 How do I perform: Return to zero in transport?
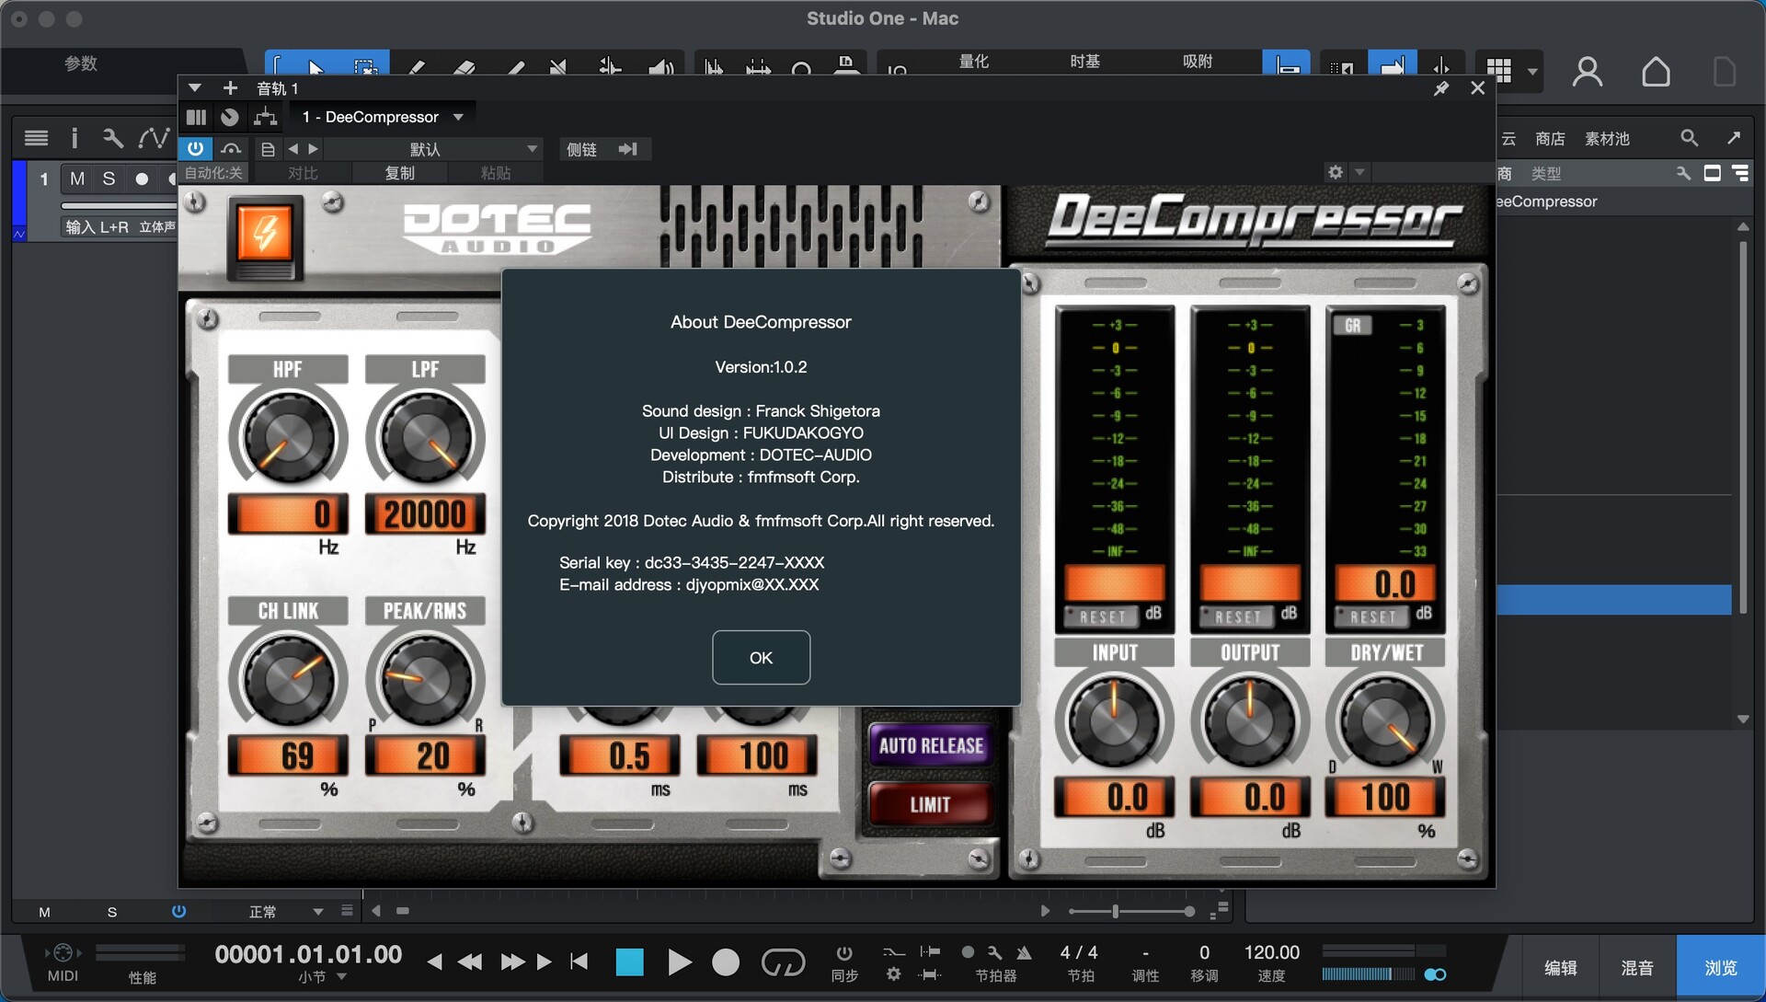pos(579,962)
